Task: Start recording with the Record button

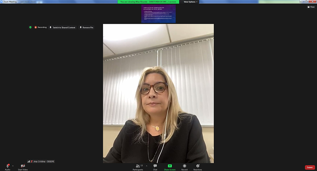Action: pyautogui.click(x=184, y=166)
